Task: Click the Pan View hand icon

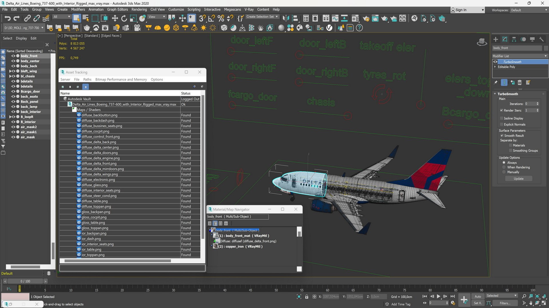Action: pos(531,303)
